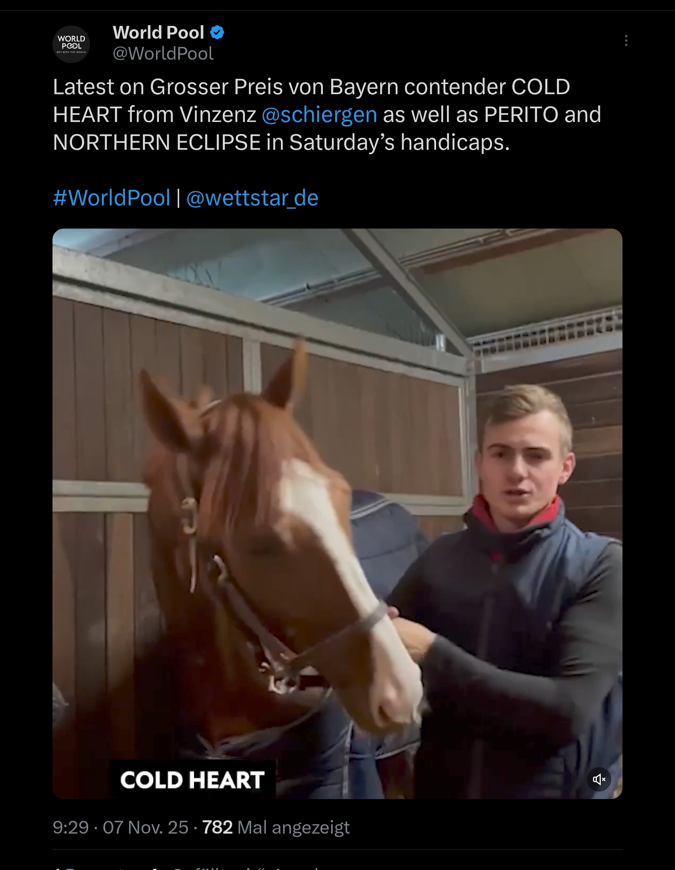Open the World Pool profile avatar
Viewport: 675px width, 870px height.
71,44
